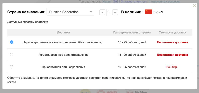199x93 pixels.
Task: Click the 232.87р. shipping cost
Action: 172,67
